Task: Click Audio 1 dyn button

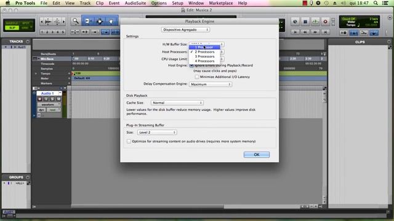Action: tap(41, 110)
